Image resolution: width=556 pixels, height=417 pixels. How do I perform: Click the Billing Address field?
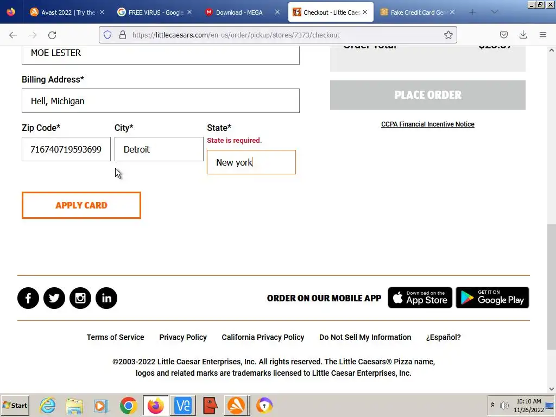pos(161,100)
